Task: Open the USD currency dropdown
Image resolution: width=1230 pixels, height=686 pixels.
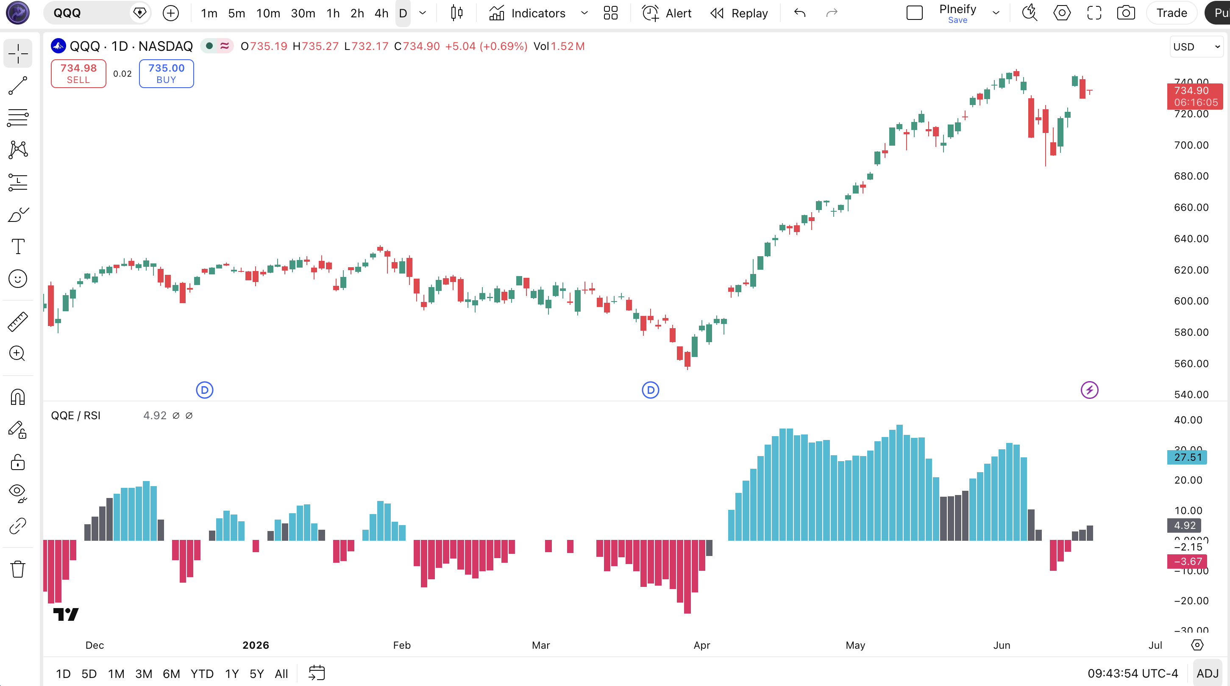Action: tap(1197, 47)
